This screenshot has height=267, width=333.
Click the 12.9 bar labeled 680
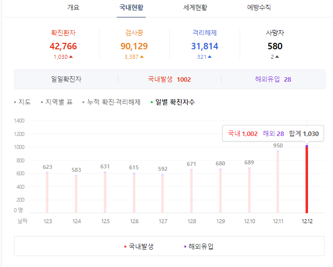pyautogui.click(x=221, y=191)
